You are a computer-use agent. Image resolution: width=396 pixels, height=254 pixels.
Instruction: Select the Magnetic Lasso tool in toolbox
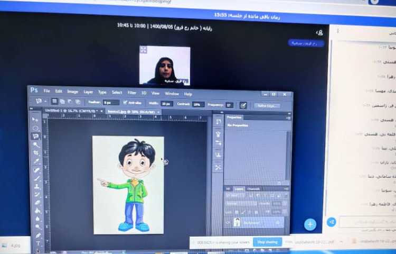(36, 137)
